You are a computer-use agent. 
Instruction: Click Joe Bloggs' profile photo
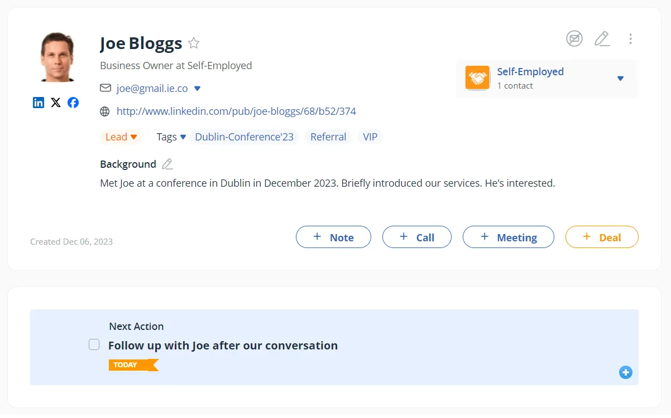(x=57, y=57)
